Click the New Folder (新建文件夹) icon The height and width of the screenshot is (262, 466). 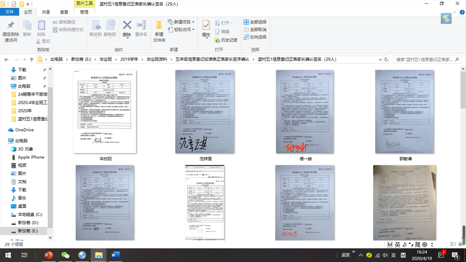tap(159, 31)
